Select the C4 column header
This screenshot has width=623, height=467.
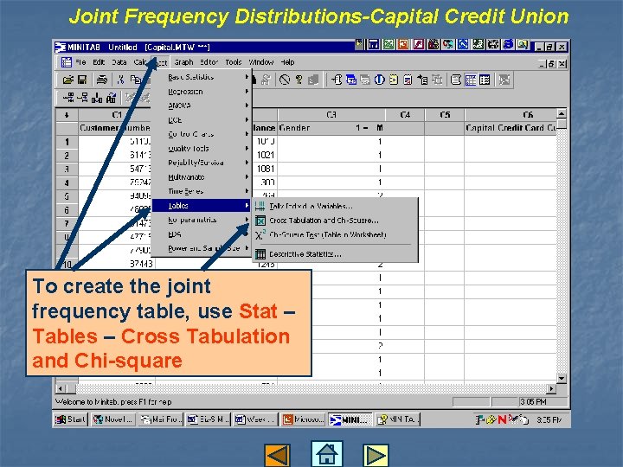(405, 115)
